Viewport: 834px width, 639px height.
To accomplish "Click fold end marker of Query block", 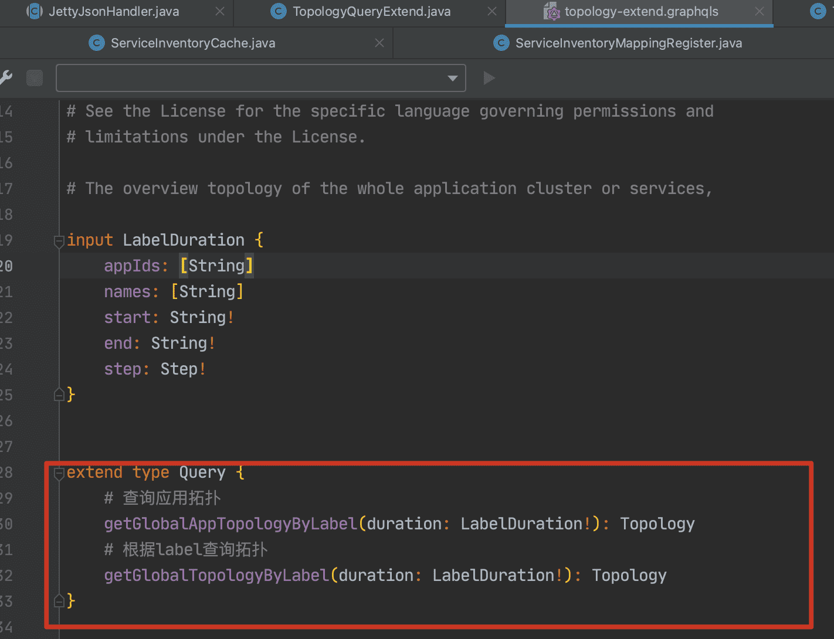I will [59, 601].
